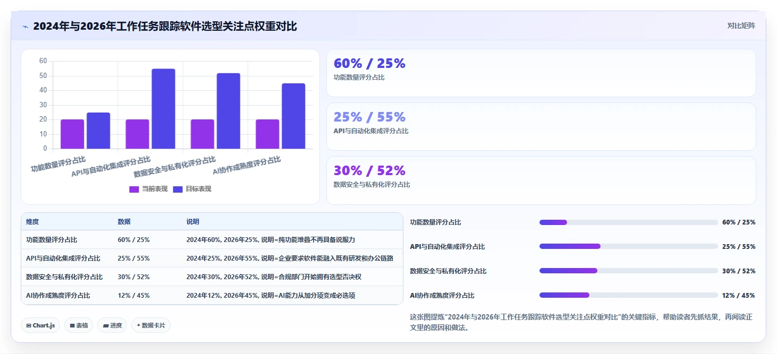This screenshot has width=777, height=354.
Task: Click the table note about 融入既有研发和办公链路
Action: pyautogui.click(x=290, y=258)
